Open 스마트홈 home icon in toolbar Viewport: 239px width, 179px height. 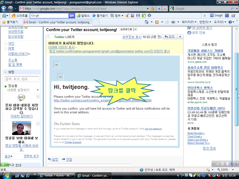pyautogui.click(x=14, y=16)
